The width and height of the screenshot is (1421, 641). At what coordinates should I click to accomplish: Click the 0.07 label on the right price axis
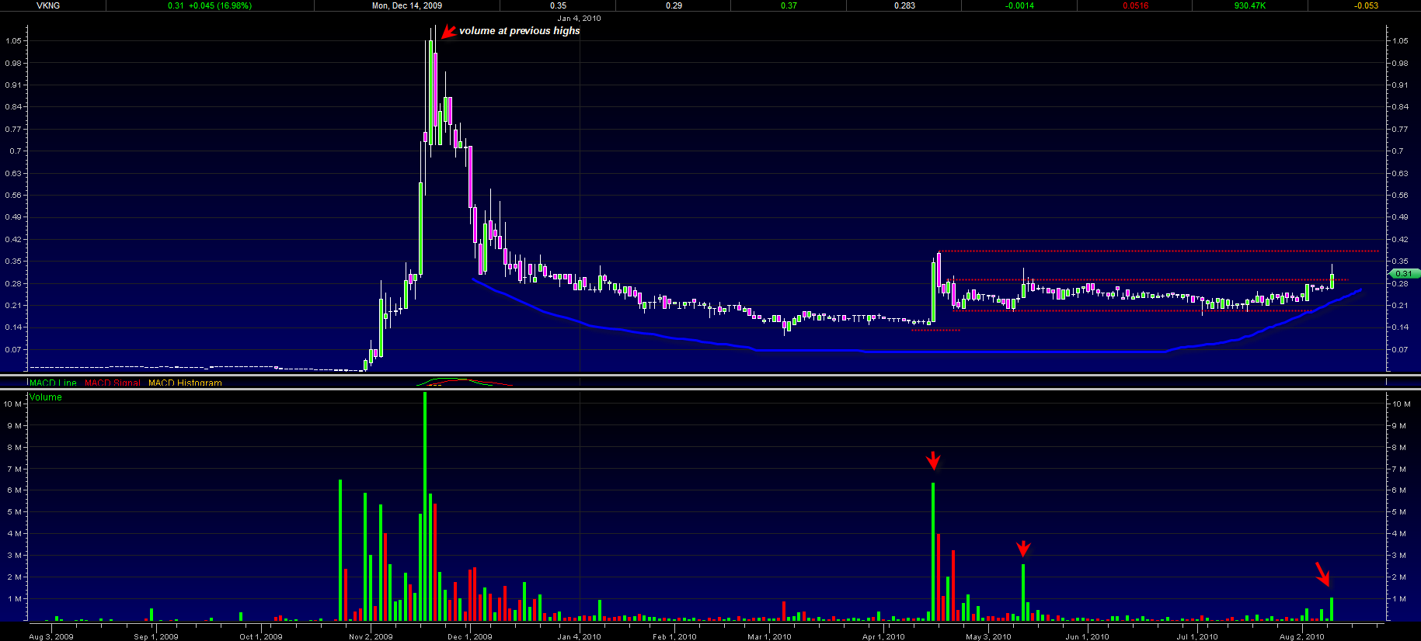tap(1400, 349)
